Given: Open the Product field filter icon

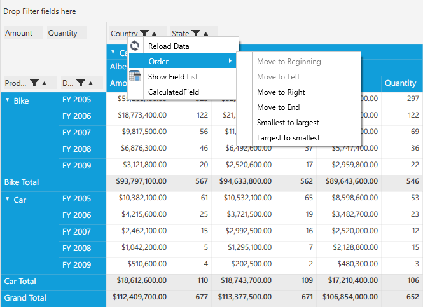Looking at the screenshot, I should [34, 83].
